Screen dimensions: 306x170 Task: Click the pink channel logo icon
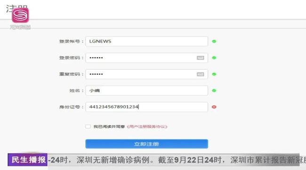pyautogui.click(x=20, y=15)
